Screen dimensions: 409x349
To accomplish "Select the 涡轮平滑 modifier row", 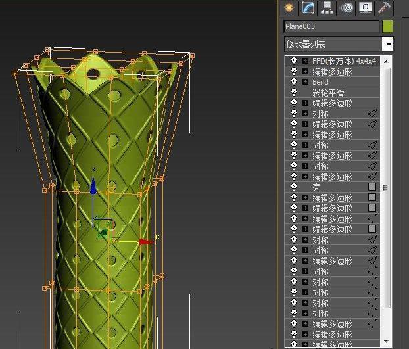I will [333, 93].
